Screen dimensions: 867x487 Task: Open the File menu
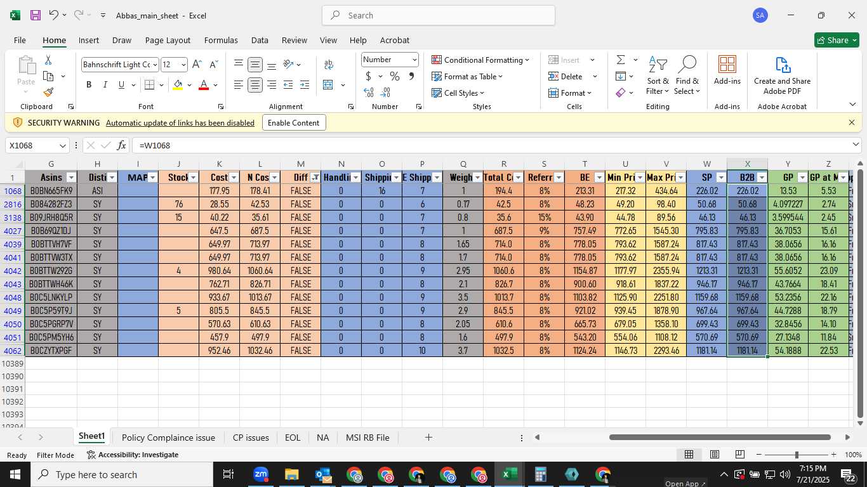(20, 40)
